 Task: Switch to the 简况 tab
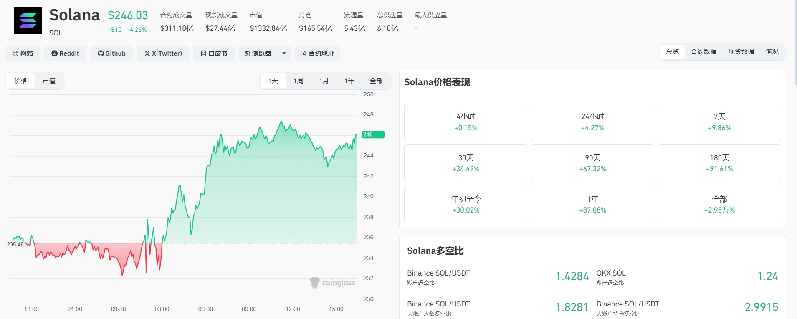tap(772, 52)
